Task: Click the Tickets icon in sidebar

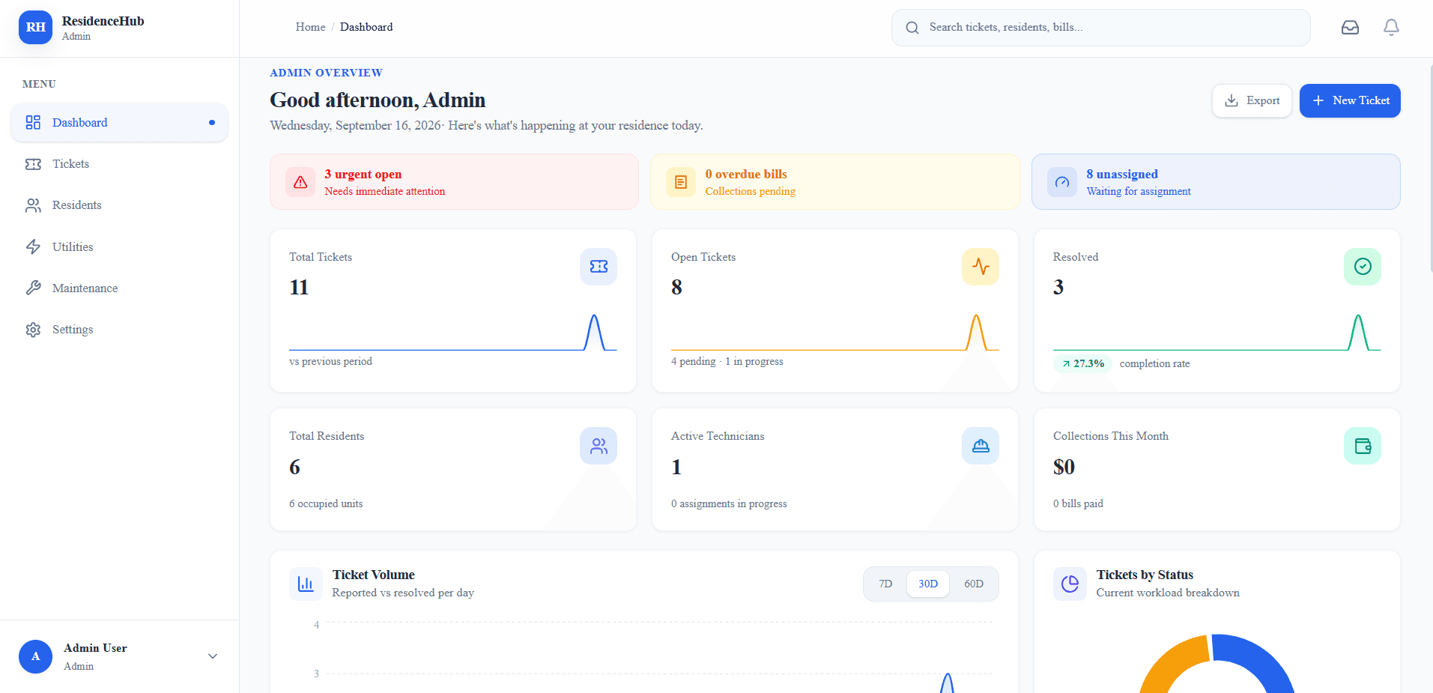Action: pyautogui.click(x=33, y=164)
